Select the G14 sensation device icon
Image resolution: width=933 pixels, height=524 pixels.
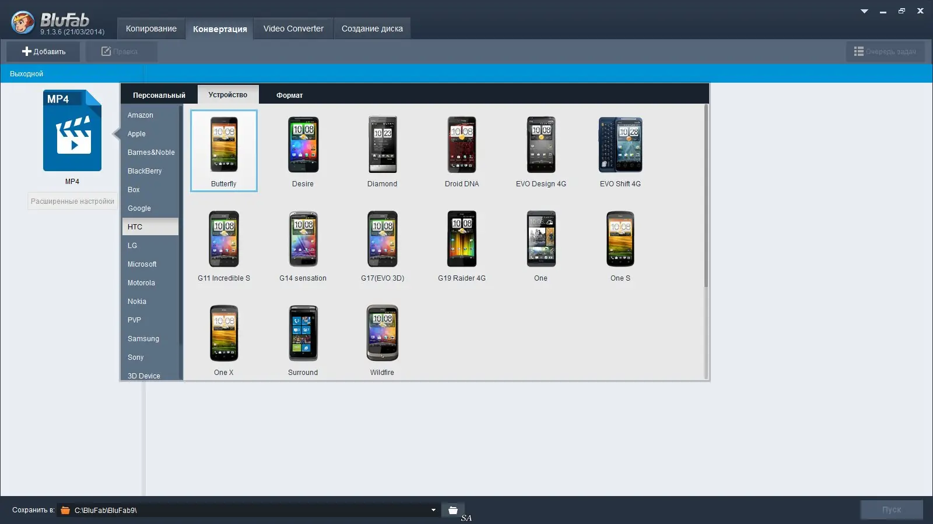(x=303, y=239)
